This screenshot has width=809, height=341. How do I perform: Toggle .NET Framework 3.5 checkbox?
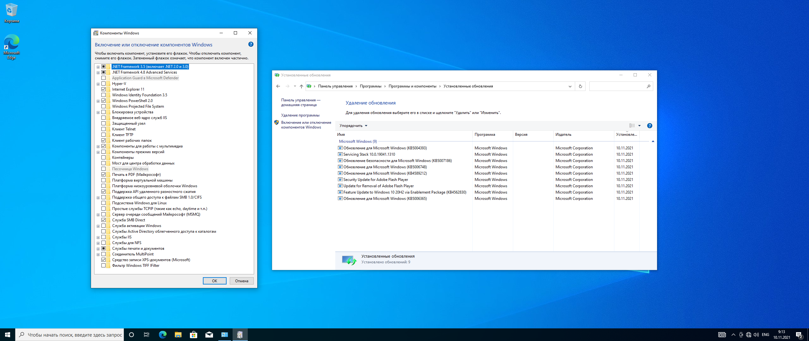[x=103, y=67]
